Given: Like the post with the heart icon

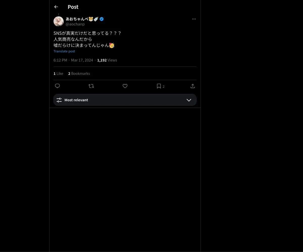Looking at the screenshot, I should [x=125, y=86].
